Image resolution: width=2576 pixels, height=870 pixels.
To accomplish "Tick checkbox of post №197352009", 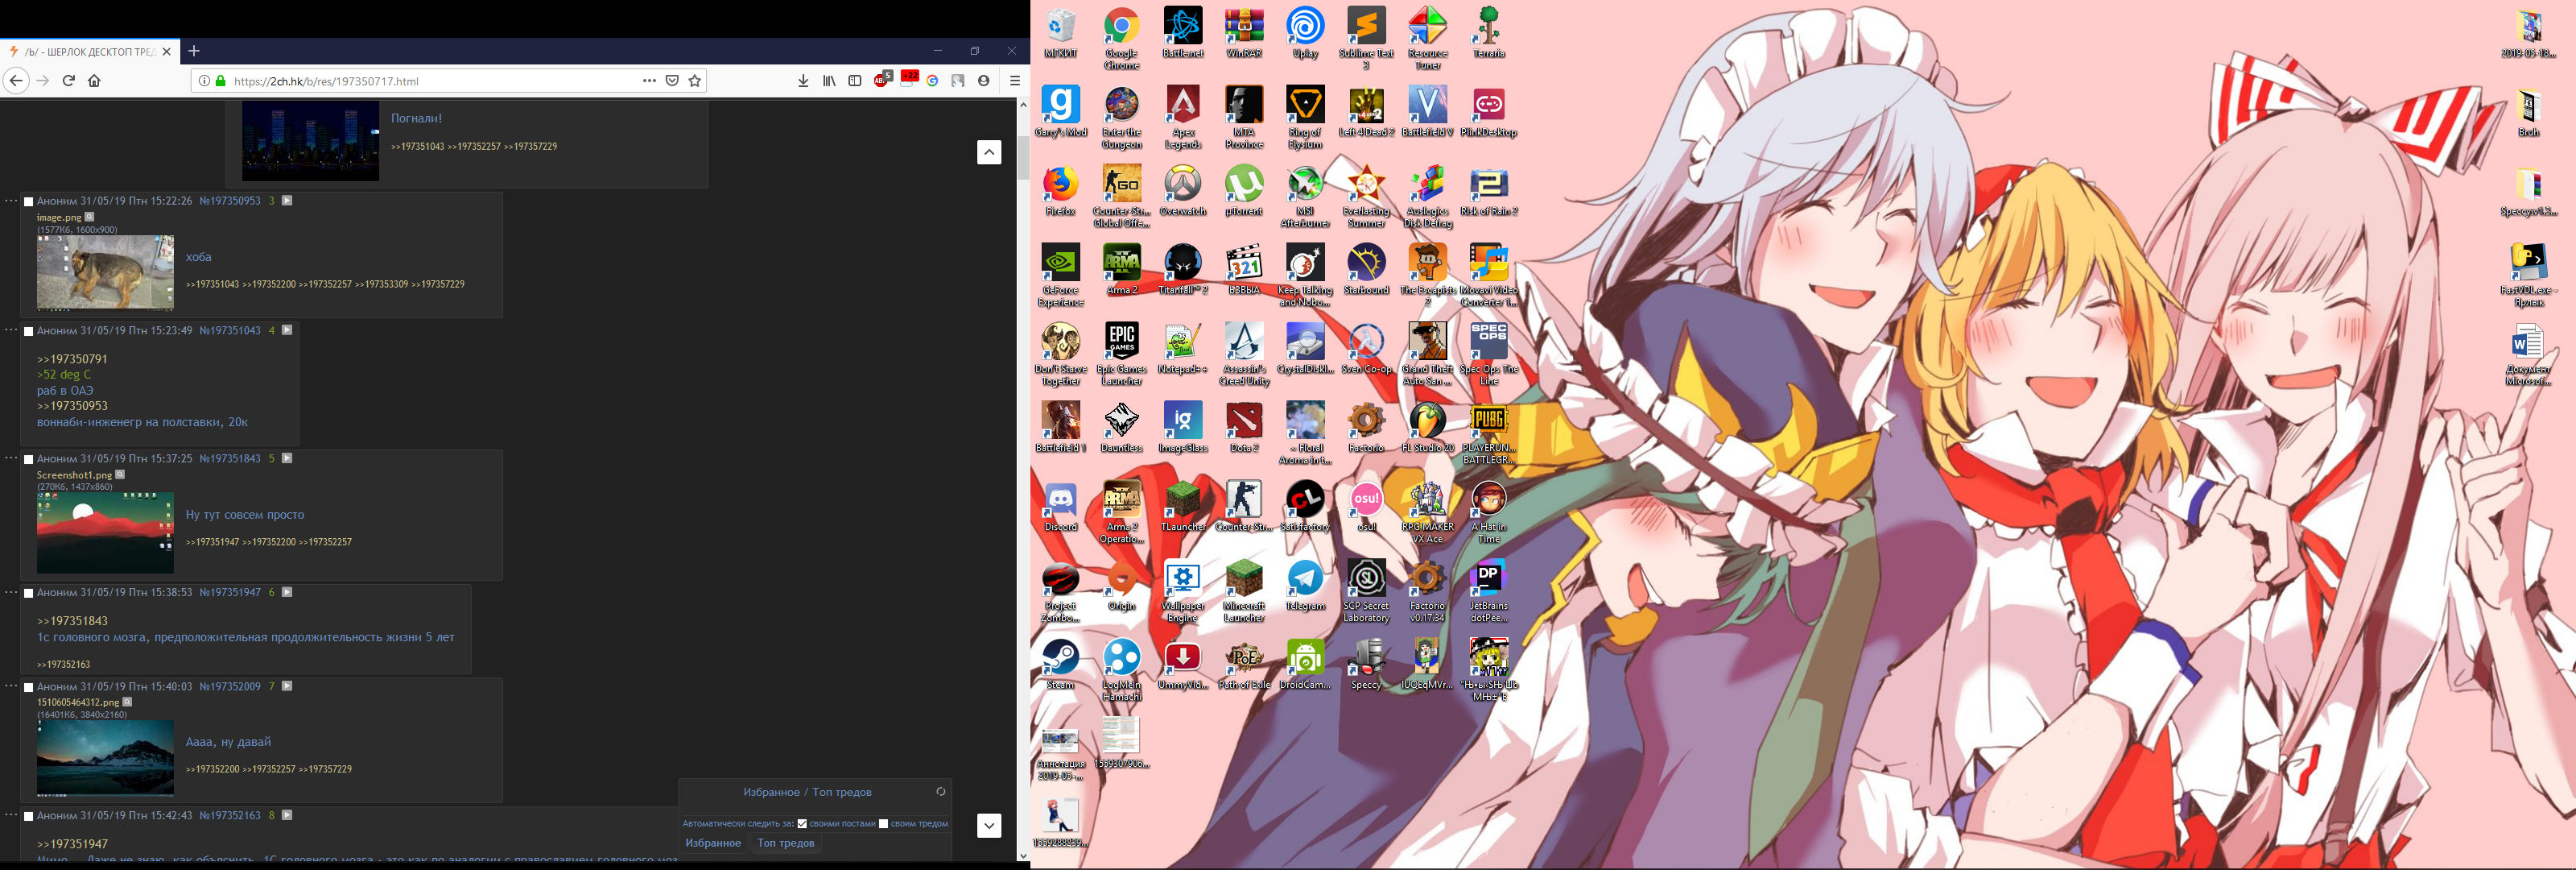I will point(29,688).
